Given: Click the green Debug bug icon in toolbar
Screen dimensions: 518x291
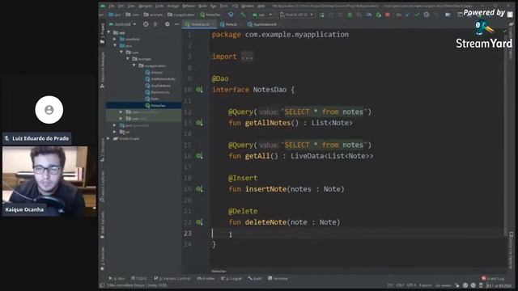Looking at the screenshot, I should (x=350, y=15).
